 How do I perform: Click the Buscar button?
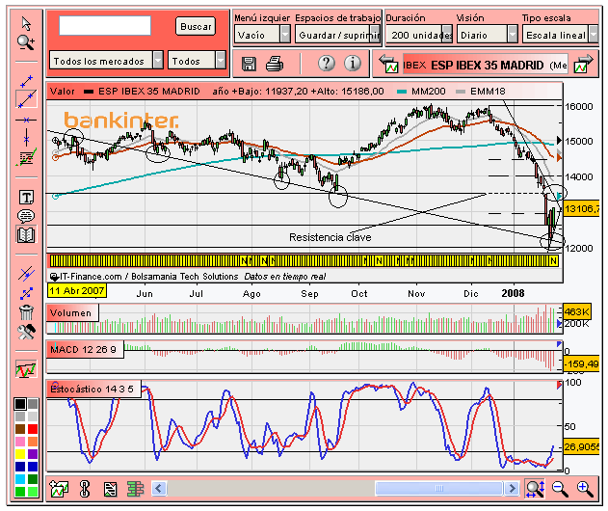(x=196, y=26)
